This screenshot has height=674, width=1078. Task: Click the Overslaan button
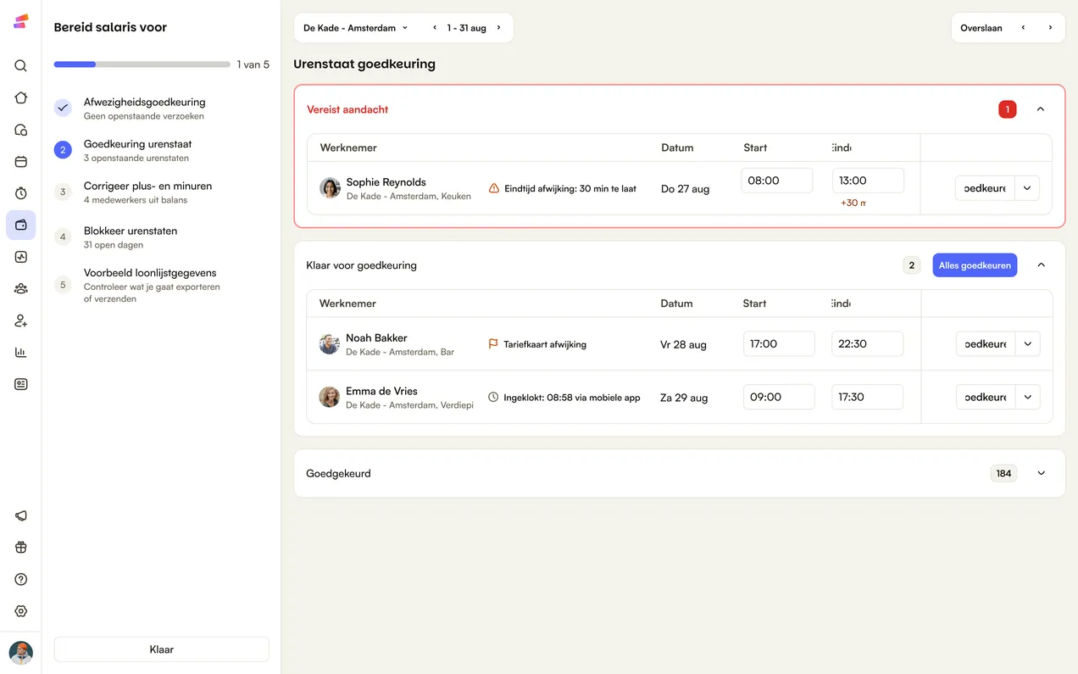coord(981,28)
